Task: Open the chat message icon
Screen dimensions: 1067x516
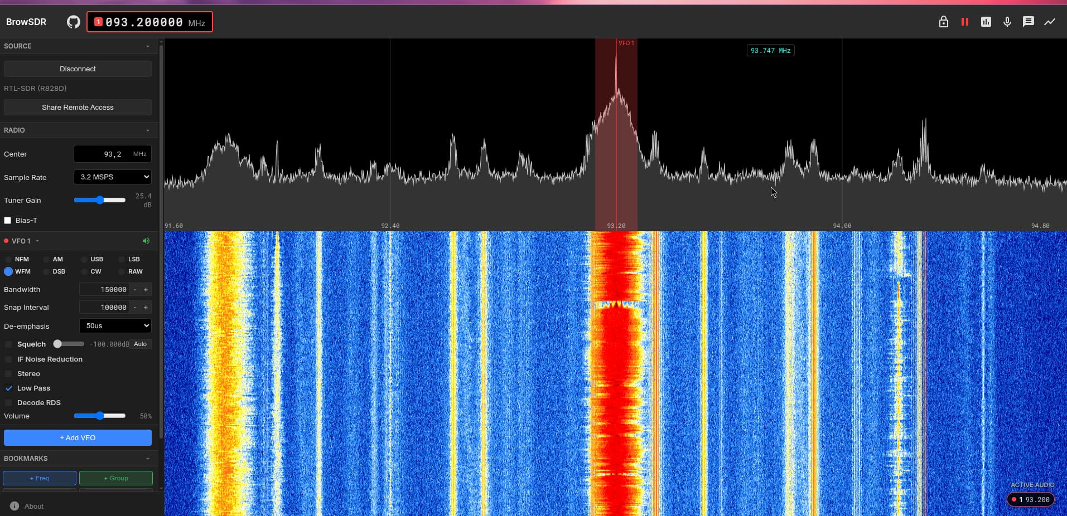Action: pos(1028,22)
